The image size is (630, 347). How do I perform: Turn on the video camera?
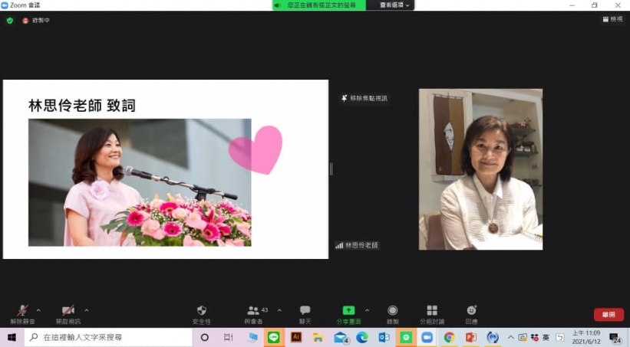pos(68,311)
